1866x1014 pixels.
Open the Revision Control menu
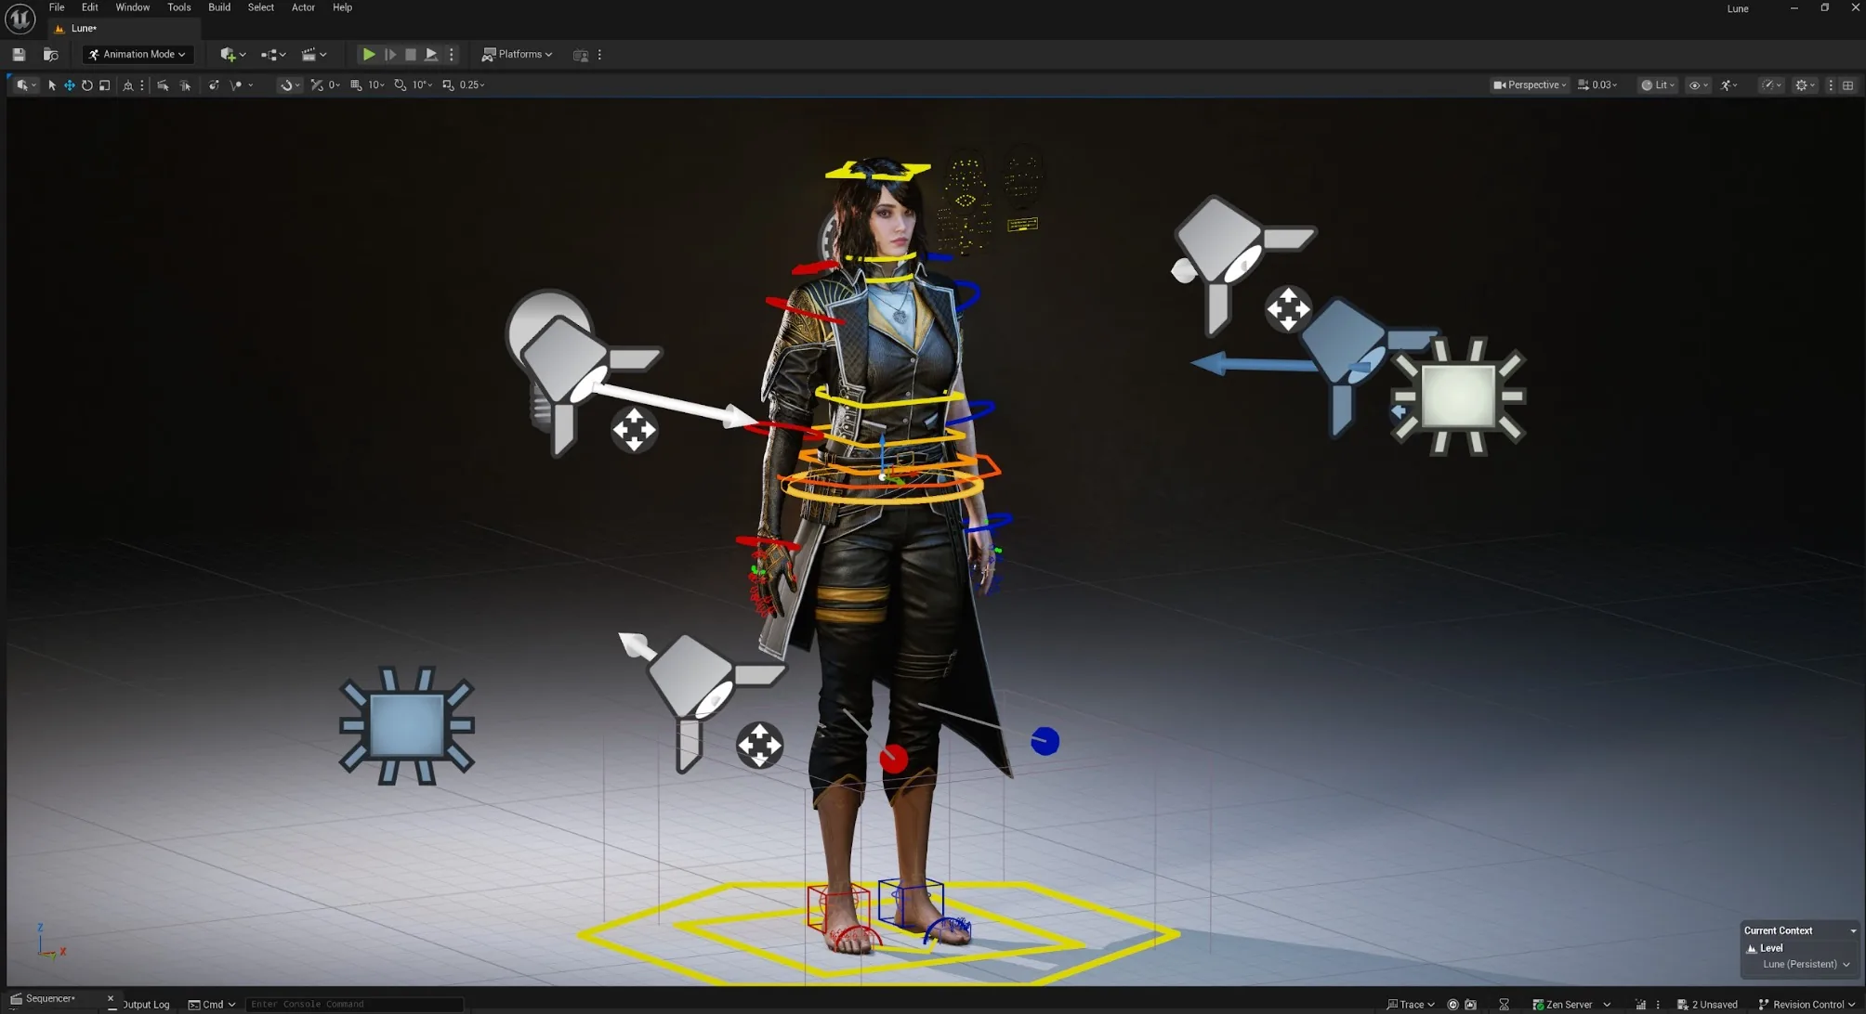tap(1807, 1005)
